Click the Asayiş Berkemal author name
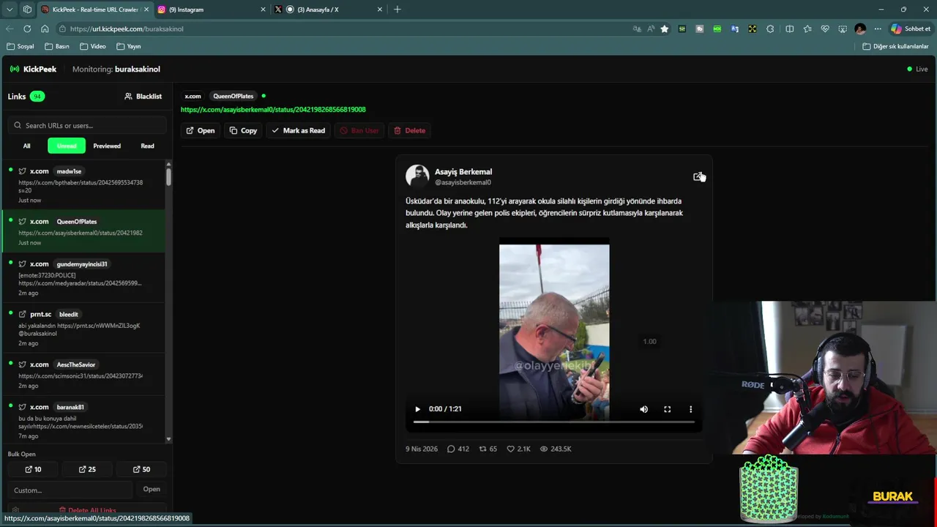 pos(463,172)
